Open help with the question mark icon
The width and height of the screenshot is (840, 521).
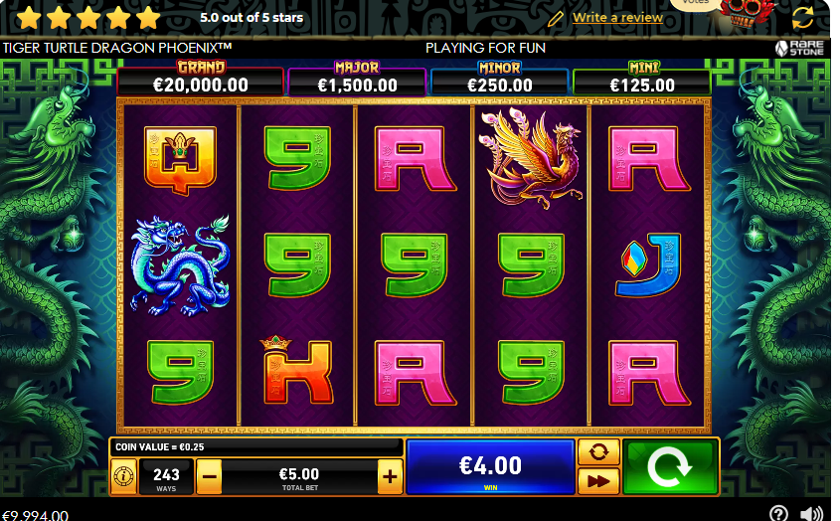pos(779,513)
